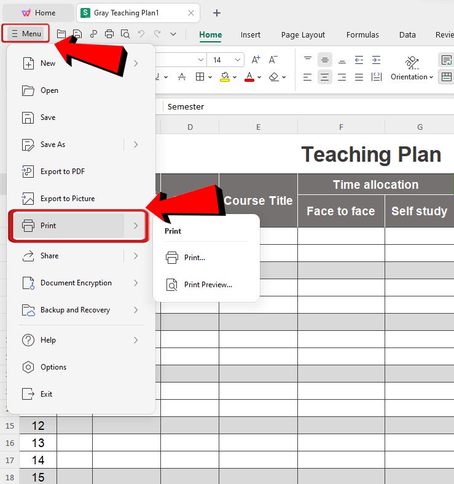Open Document Encryption menu item
The height and width of the screenshot is (484, 454).
(x=81, y=283)
